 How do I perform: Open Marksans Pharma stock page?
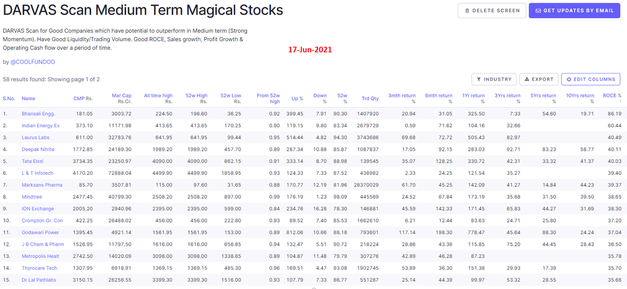(42, 185)
